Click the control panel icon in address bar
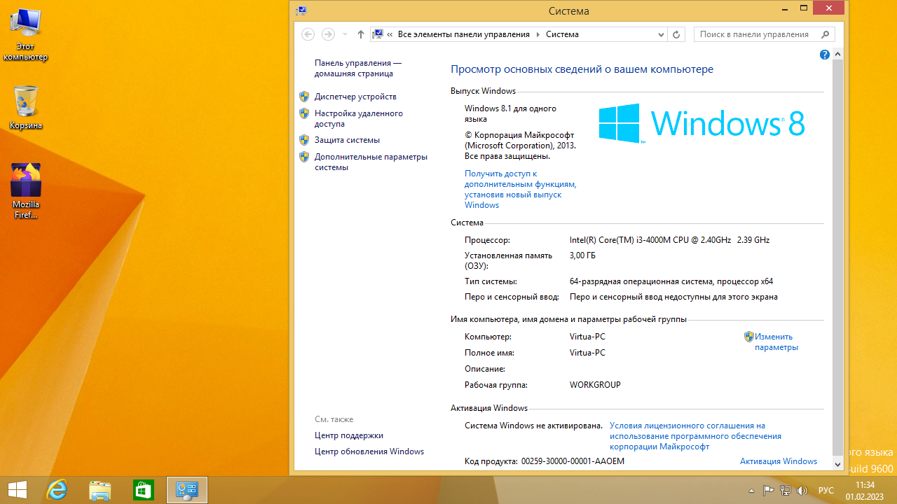 [378, 34]
